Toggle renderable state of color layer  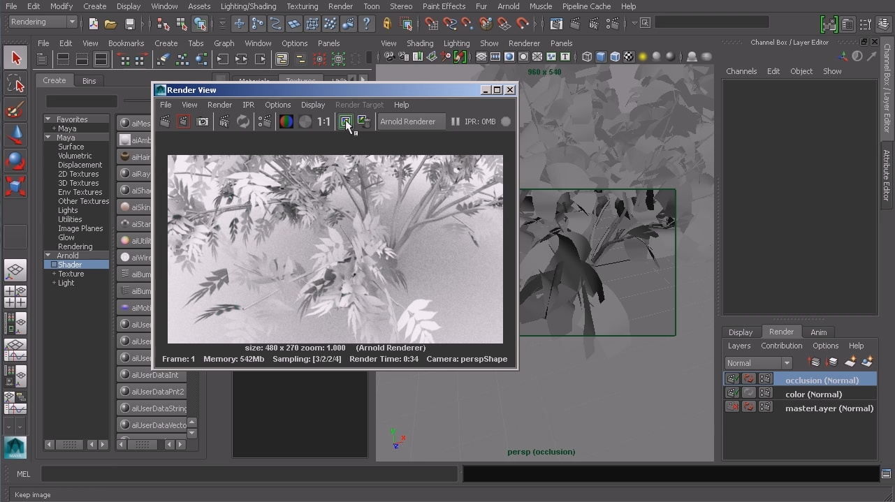pyautogui.click(x=732, y=394)
